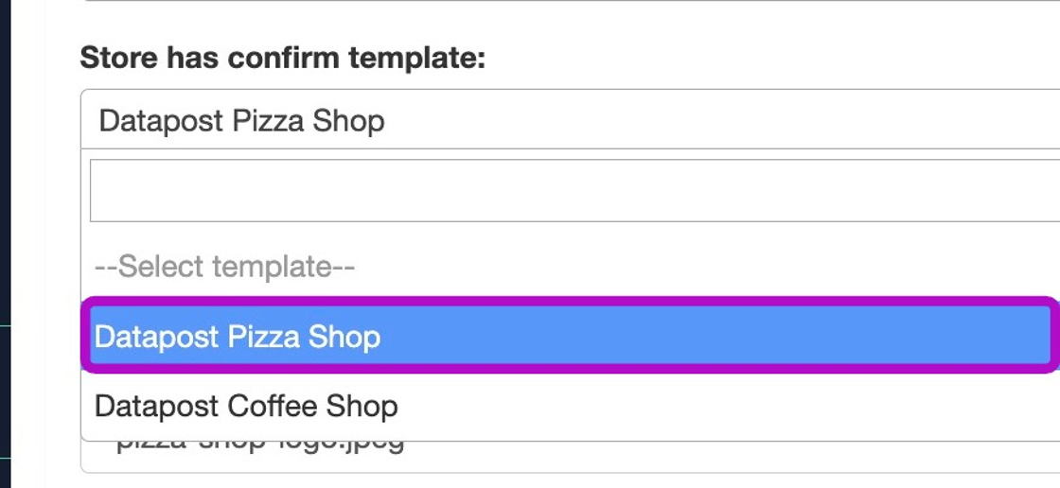Close the open template select list
Screen dimensions: 1060x488
568,120
